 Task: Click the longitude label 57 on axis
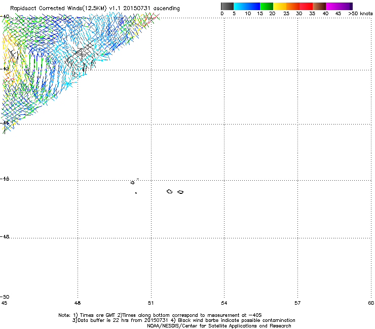click(297, 303)
